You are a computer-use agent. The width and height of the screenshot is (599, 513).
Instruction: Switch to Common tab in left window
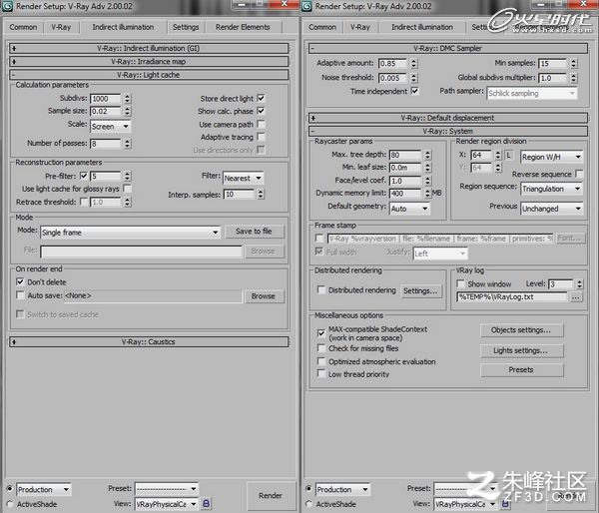23,27
